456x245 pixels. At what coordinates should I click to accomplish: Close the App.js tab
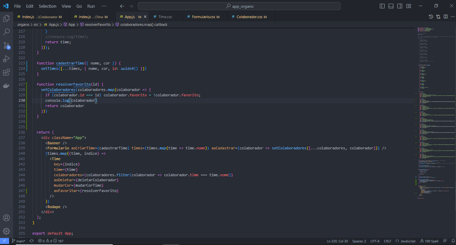(x=145, y=17)
